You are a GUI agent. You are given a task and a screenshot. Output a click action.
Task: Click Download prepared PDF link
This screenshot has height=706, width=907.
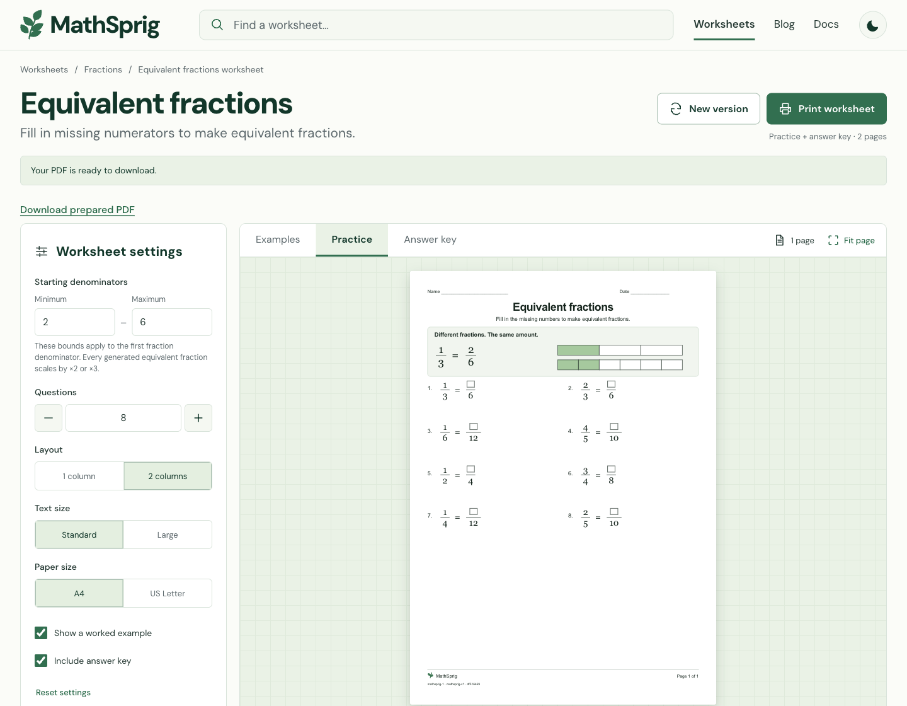click(x=77, y=210)
